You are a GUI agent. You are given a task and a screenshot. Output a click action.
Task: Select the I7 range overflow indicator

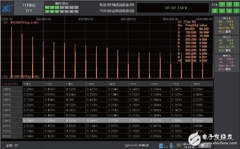[76, 11]
